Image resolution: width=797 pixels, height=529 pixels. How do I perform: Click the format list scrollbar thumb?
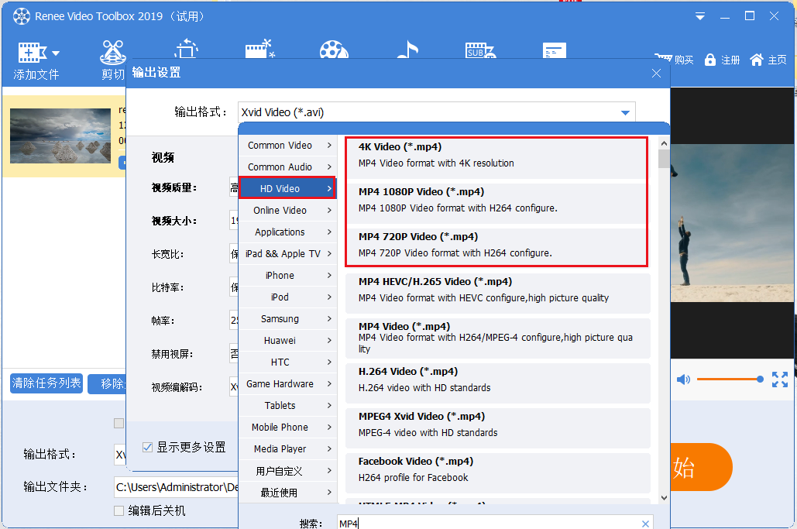[663, 158]
